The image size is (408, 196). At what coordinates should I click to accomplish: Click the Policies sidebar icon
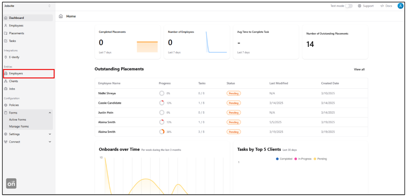(6, 105)
